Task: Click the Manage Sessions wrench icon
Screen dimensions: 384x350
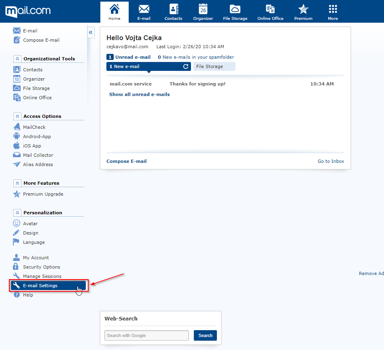Action: point(17,276)
